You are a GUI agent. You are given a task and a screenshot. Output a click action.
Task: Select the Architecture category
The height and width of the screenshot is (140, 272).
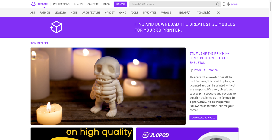91,12
